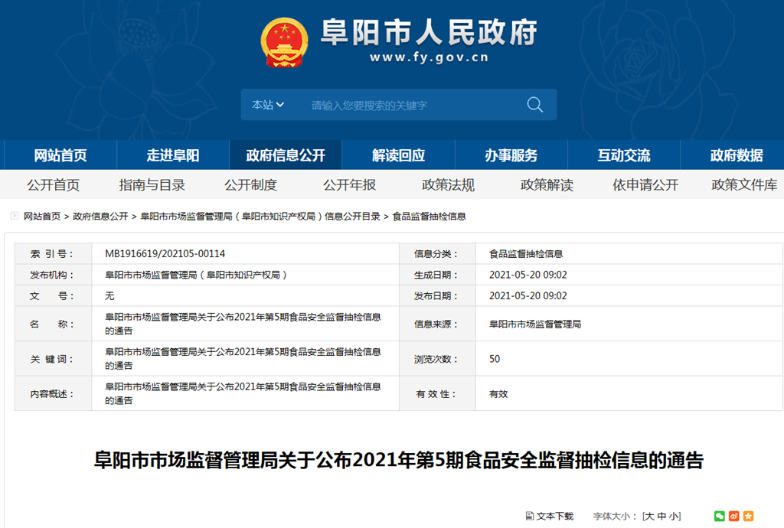Click 食品监督抽检信息 in the breadcrumb
Viewport: 784px width, 528px height.
pos(429,217)
